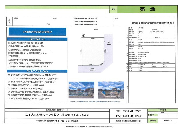The height and width of the screenshot is (129, 183).
Task: Open the right property photo
Action: [110, 90]
